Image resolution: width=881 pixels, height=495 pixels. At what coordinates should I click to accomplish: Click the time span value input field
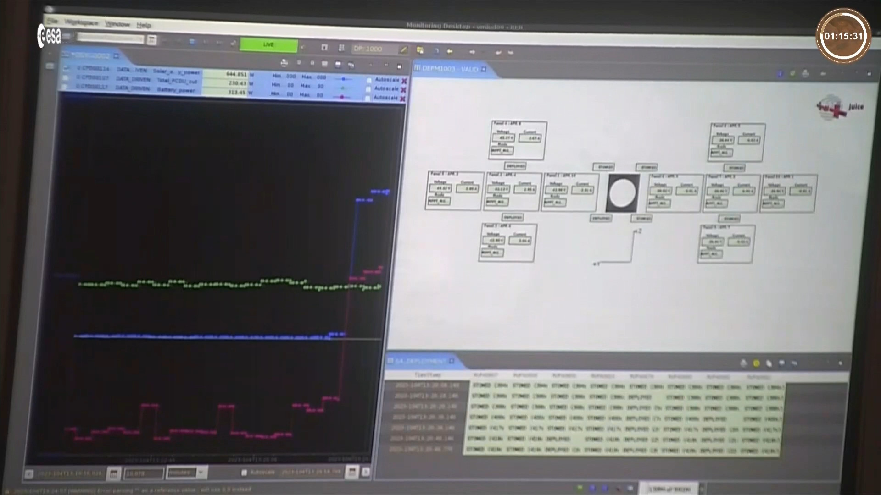point(143,473)
